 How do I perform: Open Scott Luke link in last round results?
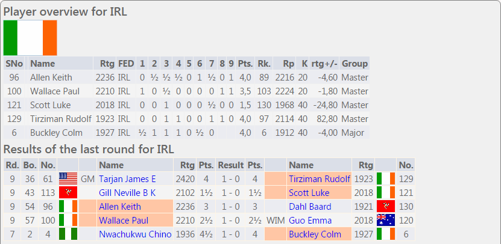click(x=308, y=192)
